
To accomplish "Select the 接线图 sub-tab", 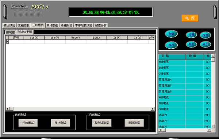I will [10, 32].
